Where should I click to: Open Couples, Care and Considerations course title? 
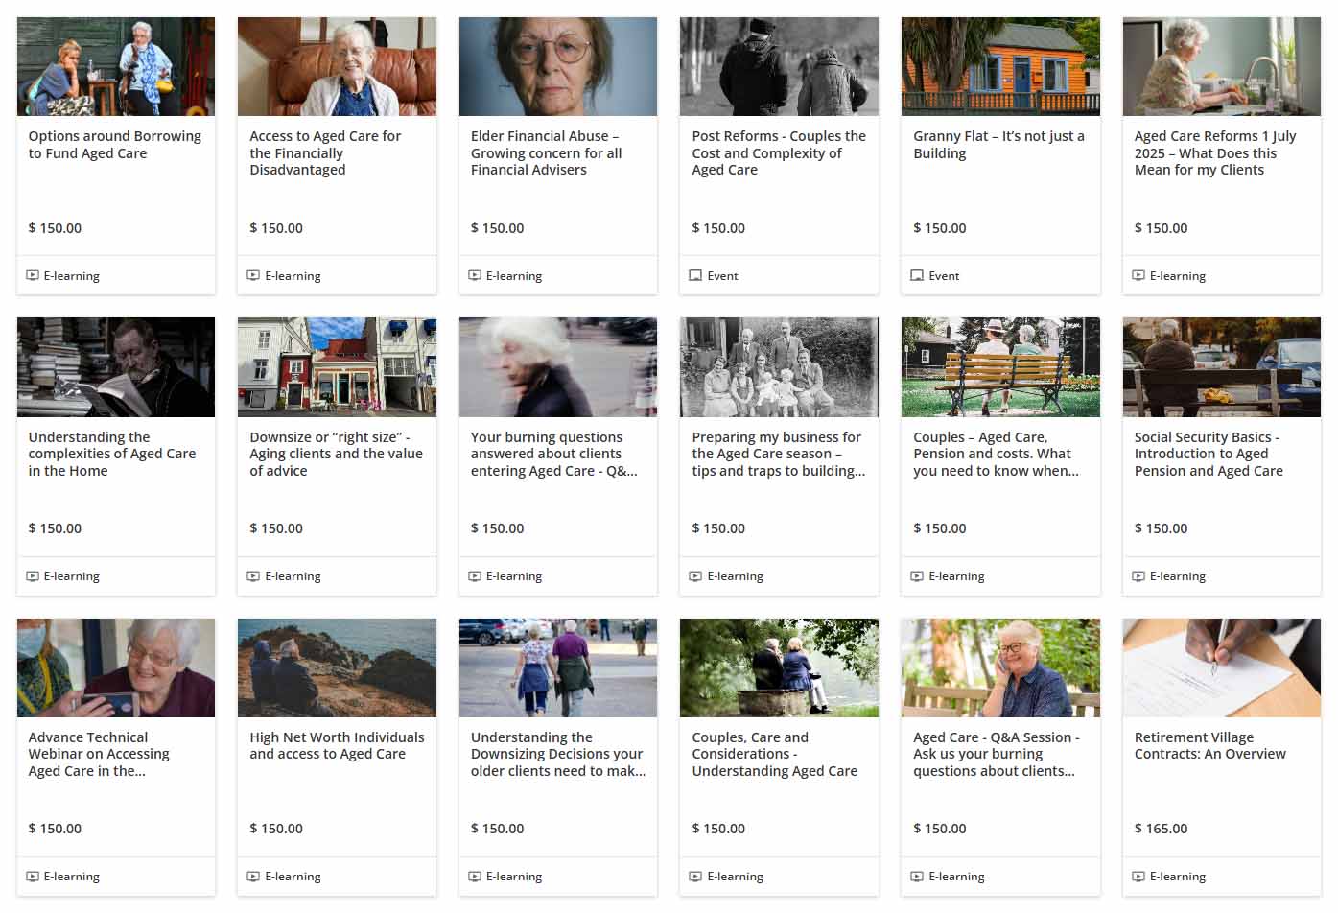click(x=775, y=754)
